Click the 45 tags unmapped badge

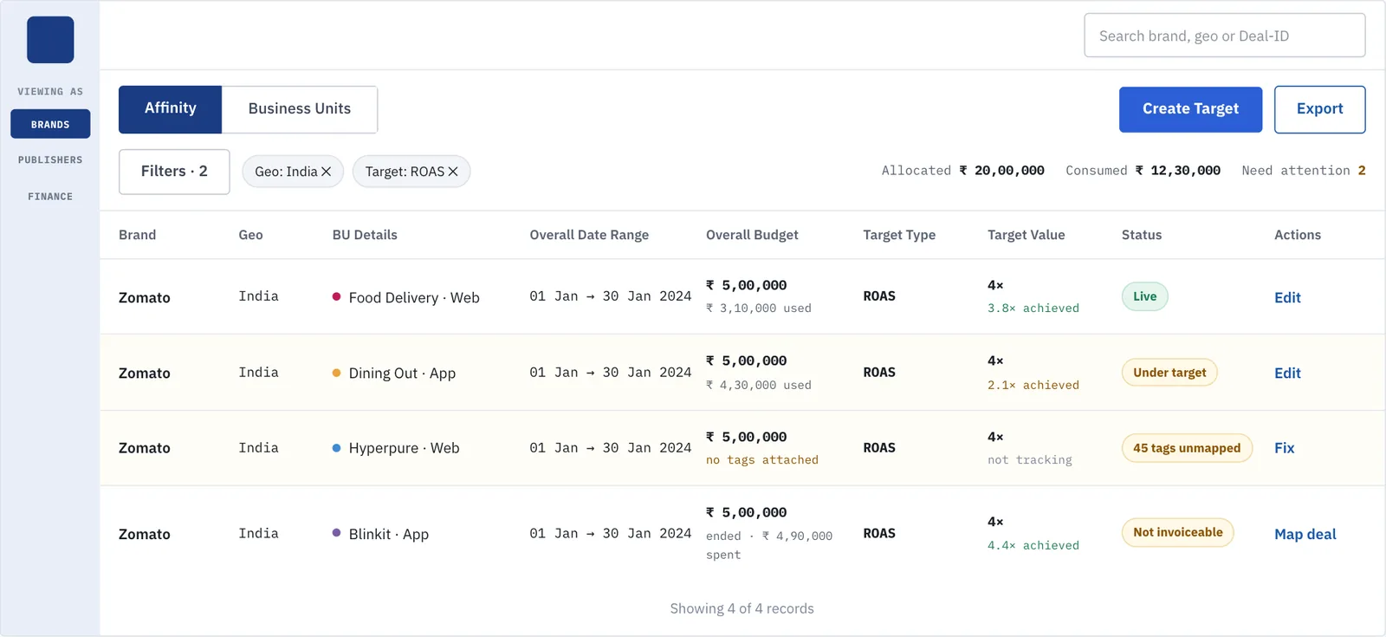[1187, 448]
